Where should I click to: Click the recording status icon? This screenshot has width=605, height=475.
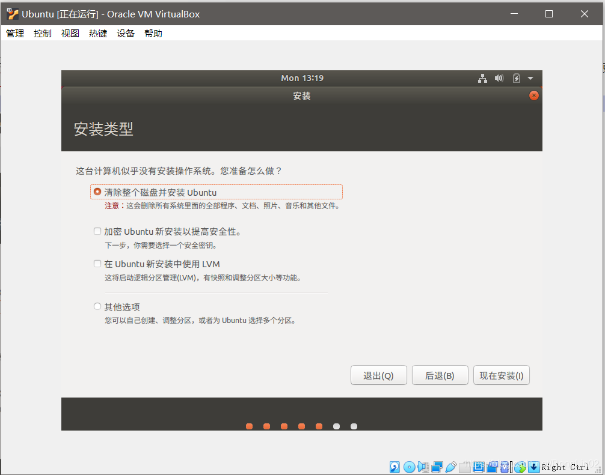click(x=492, y=467)
